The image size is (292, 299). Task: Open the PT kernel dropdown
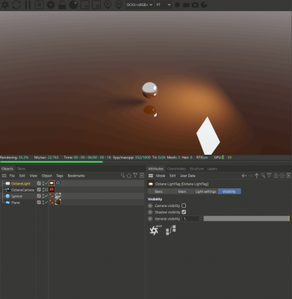(164, 4)
